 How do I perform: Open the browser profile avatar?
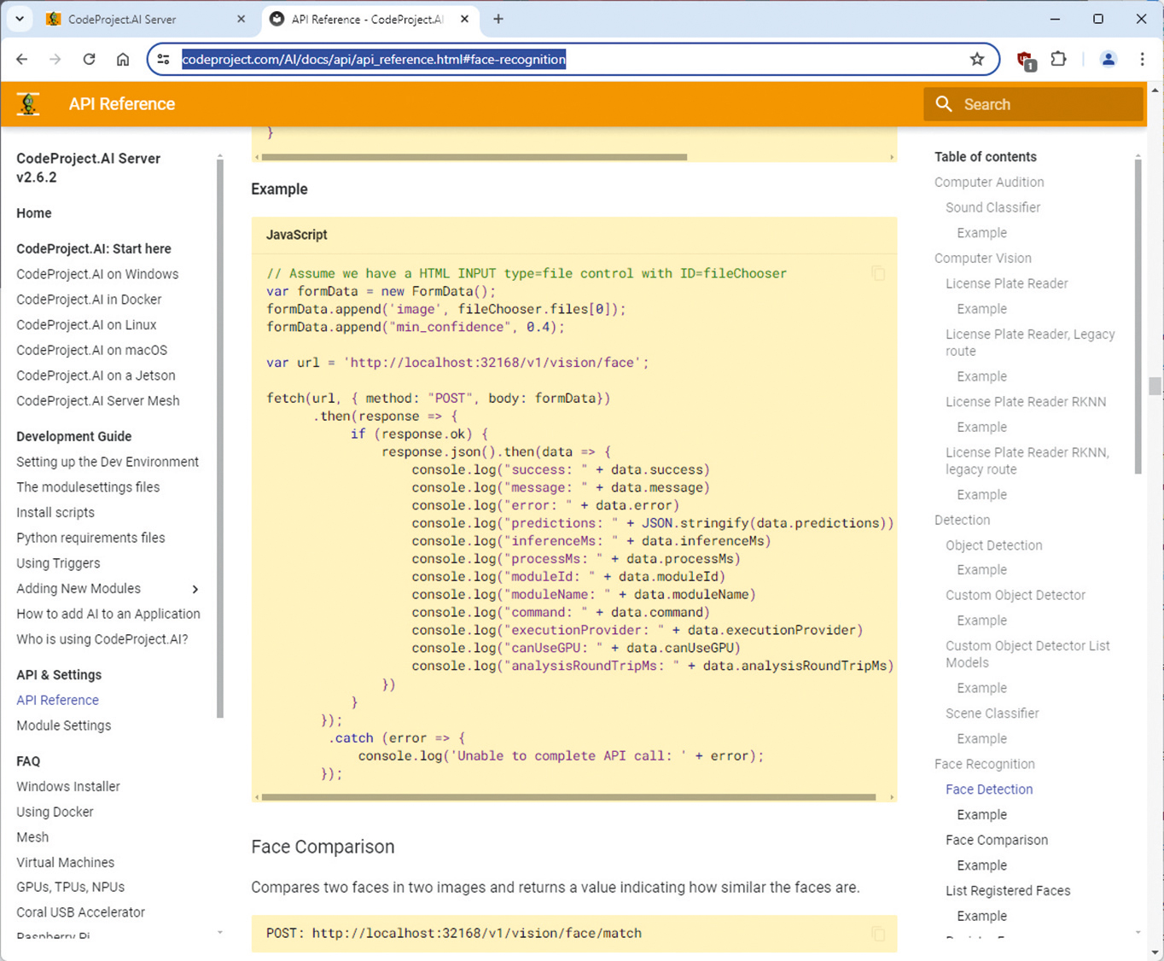point(1108,59)
